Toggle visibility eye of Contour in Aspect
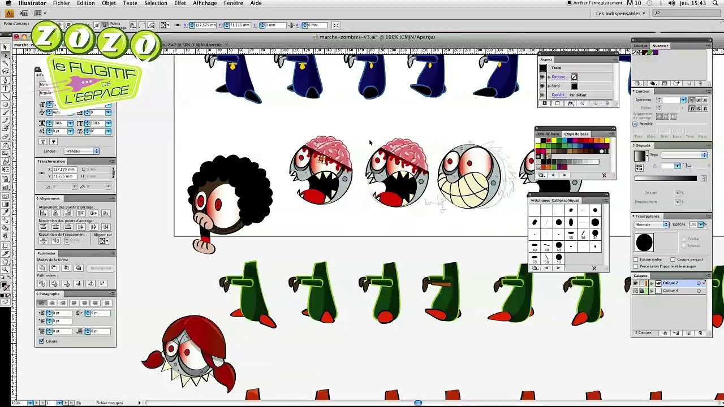Screen dimensions: 724x407 (542, 77)
